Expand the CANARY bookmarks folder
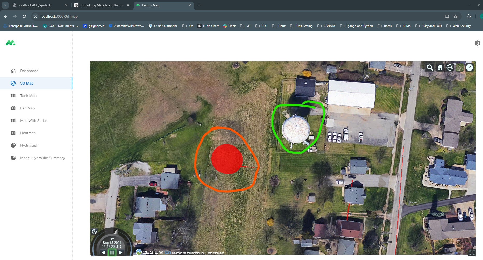Screen dimensions: 483x260 coord(326,26)
